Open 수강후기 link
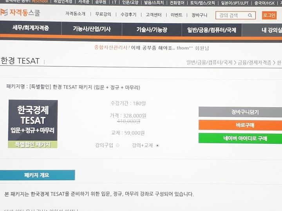This screenshot has height=211, width=282. pos(128,14)
